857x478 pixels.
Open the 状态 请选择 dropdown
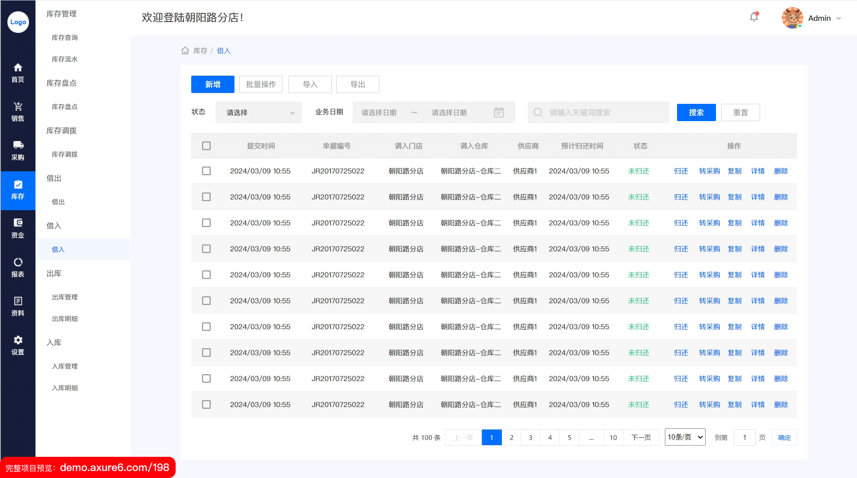[x=259, y=112]
